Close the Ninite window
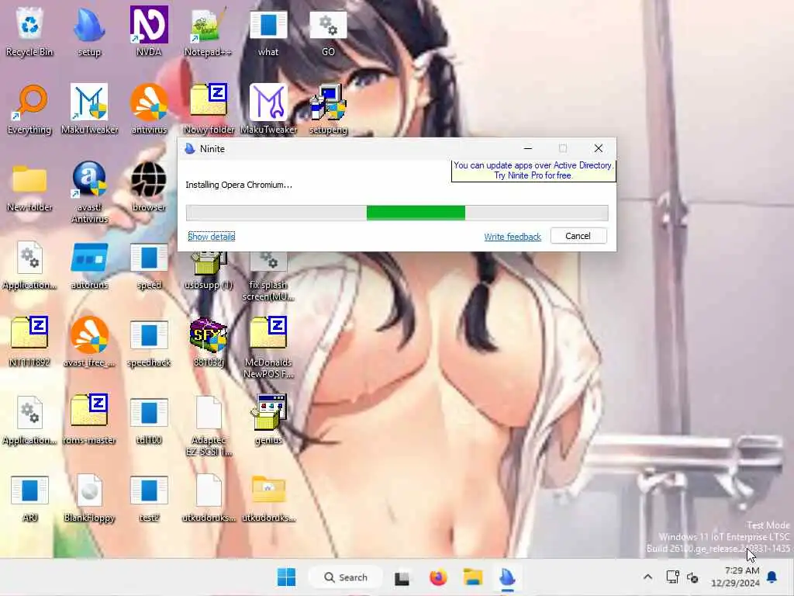794x596 pixels. click(598, 148)
